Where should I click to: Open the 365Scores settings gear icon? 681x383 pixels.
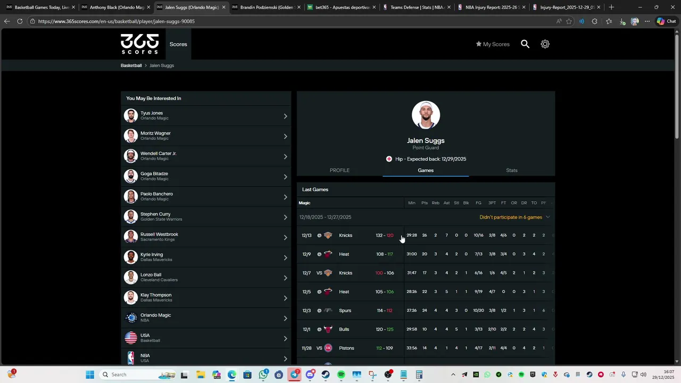click(x=545, y=44)
